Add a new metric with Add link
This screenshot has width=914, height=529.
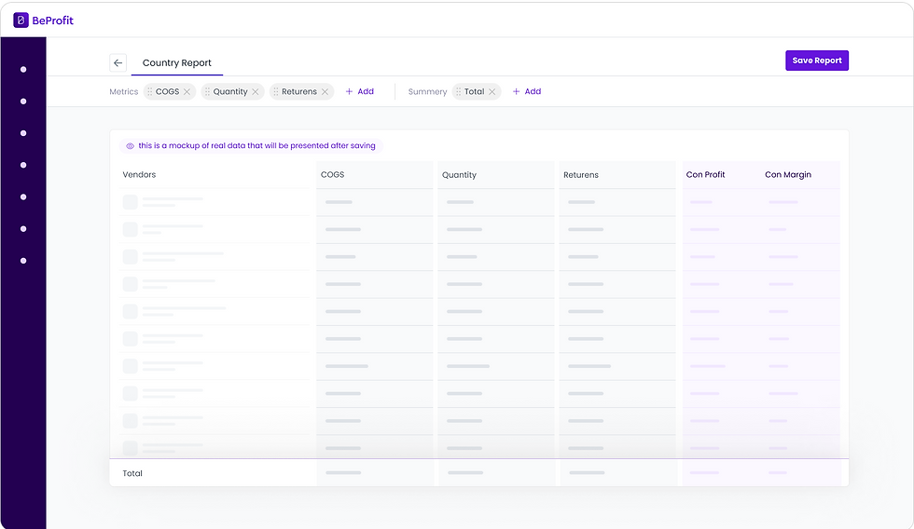coord(360,91)
